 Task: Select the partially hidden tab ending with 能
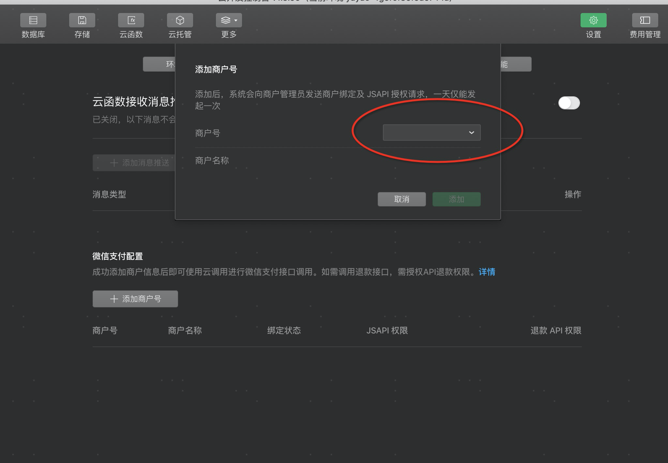(516, 64)
